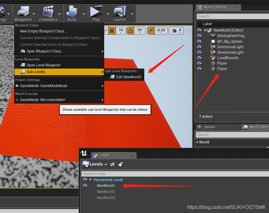This screenshot has width=269, height=213.
Task: Open Play options dropdown arrow
Action: click(108, 14)
